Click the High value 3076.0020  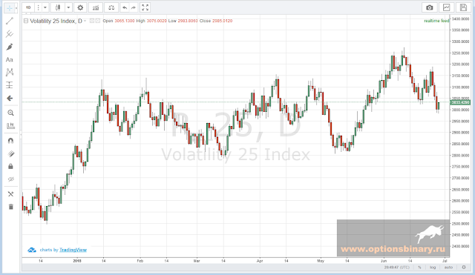coord(157,21)
